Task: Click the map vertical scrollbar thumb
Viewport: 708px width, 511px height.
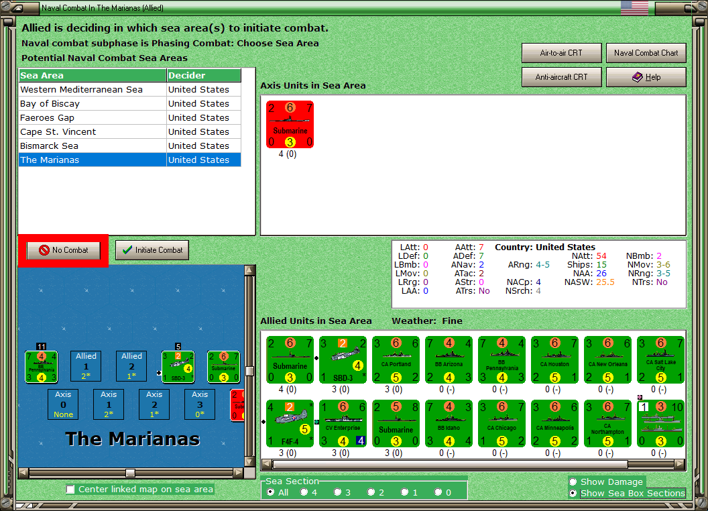Action: [x=249, y=371]
